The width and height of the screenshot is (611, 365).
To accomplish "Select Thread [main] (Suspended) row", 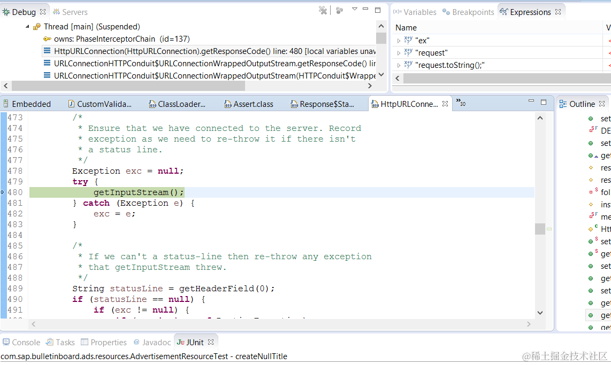I will 91,27.
